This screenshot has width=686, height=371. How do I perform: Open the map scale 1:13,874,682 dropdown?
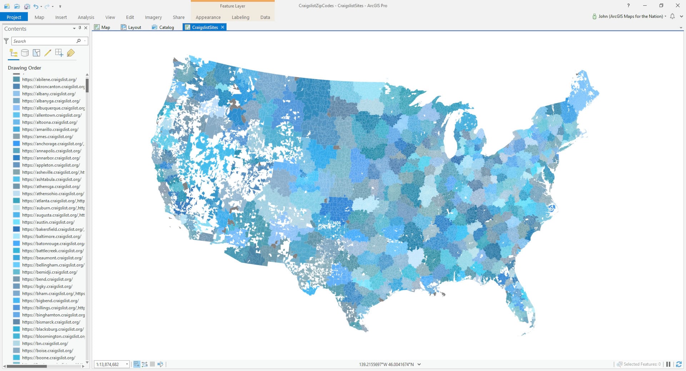pos(127,364)
